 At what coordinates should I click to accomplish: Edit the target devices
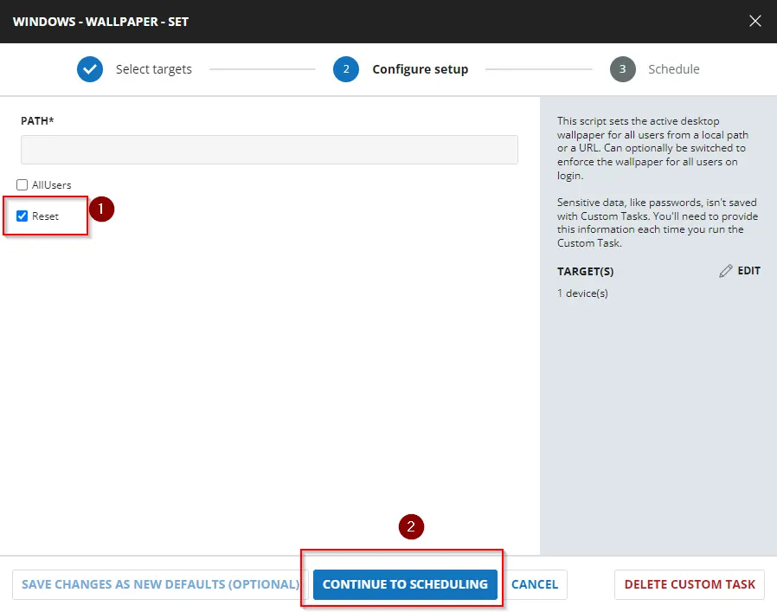pos(740,271)
